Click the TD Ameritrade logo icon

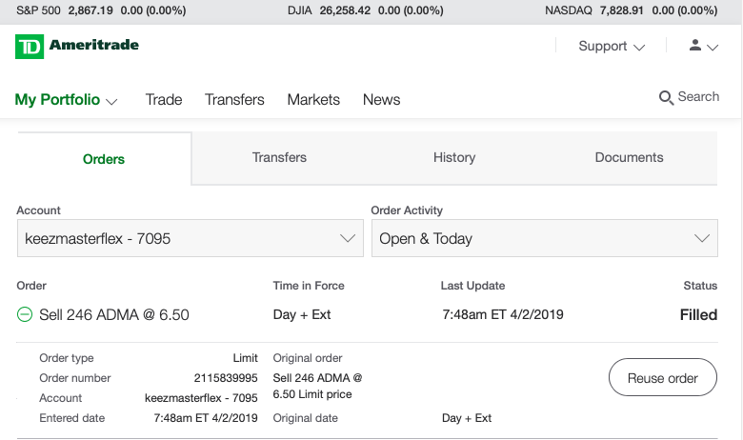[x=30, y=46]
